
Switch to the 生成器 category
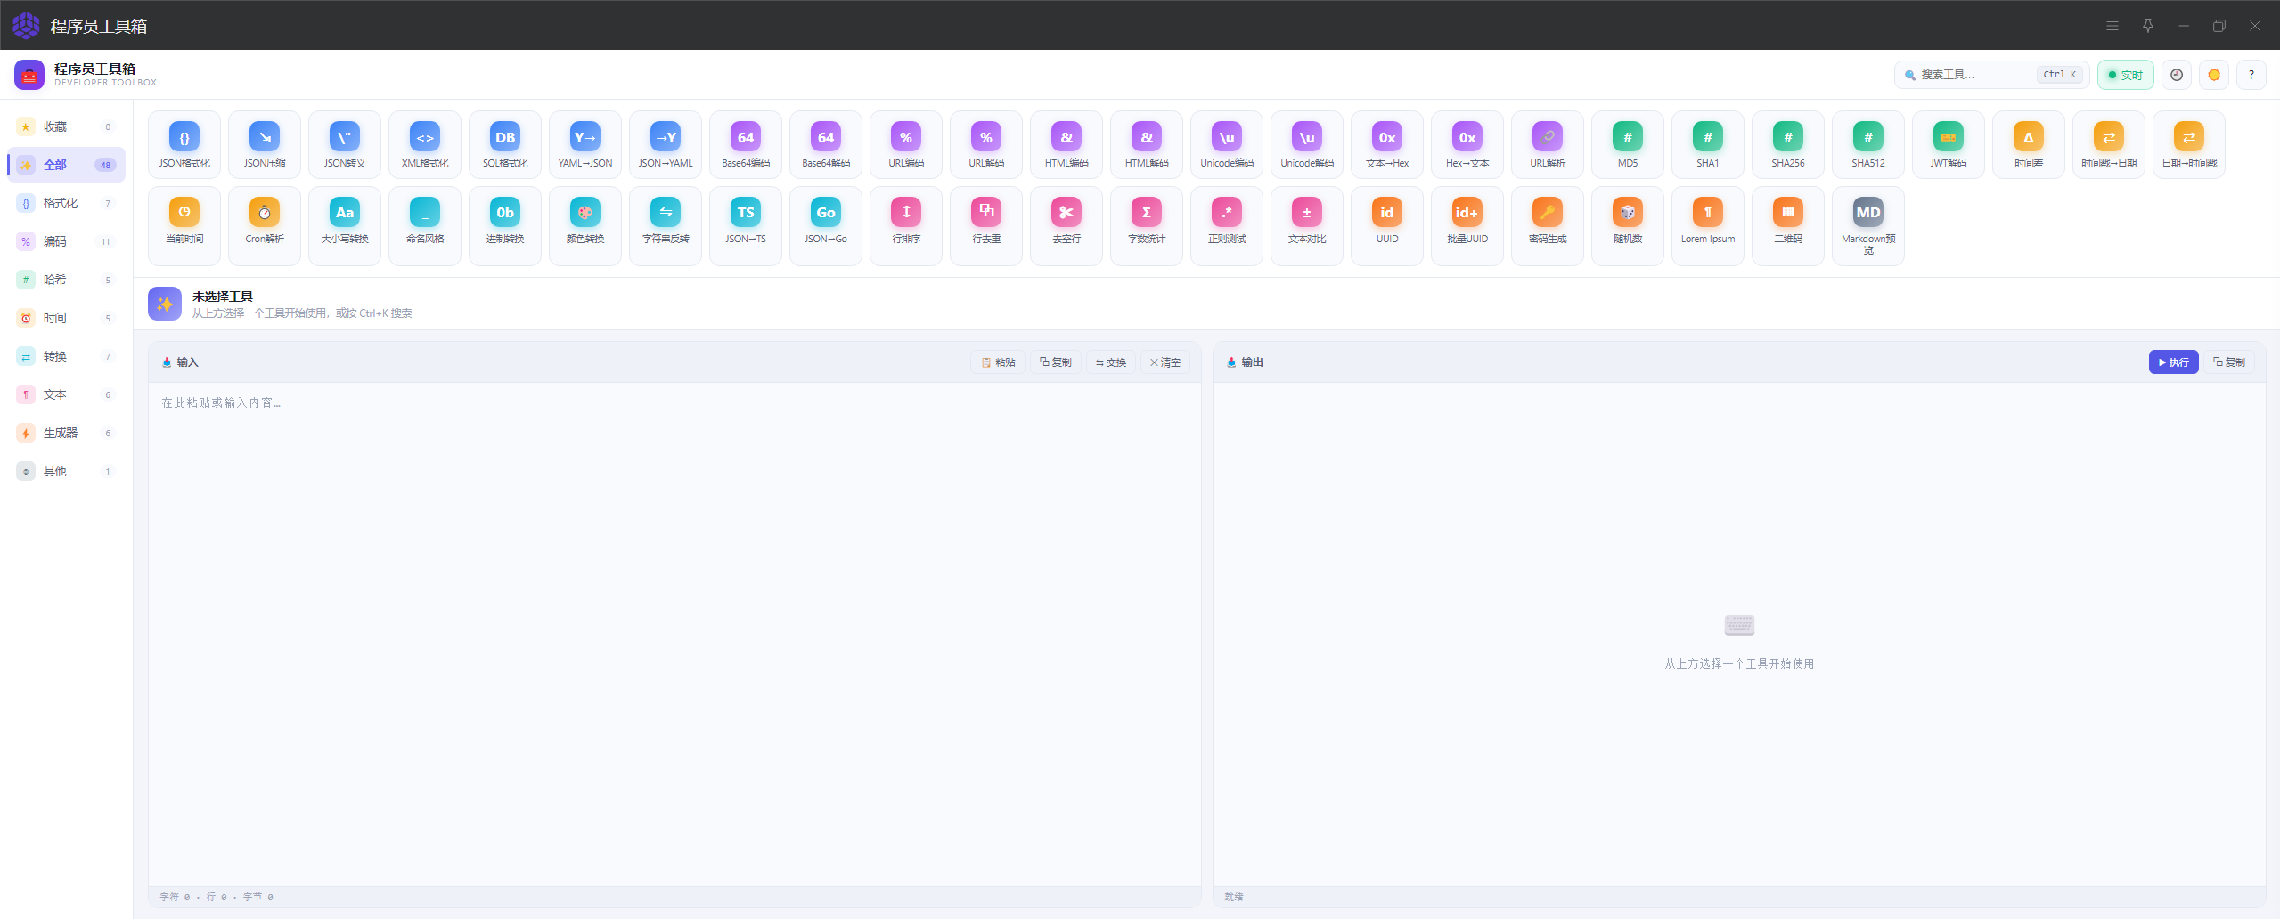tap(66, 433)
